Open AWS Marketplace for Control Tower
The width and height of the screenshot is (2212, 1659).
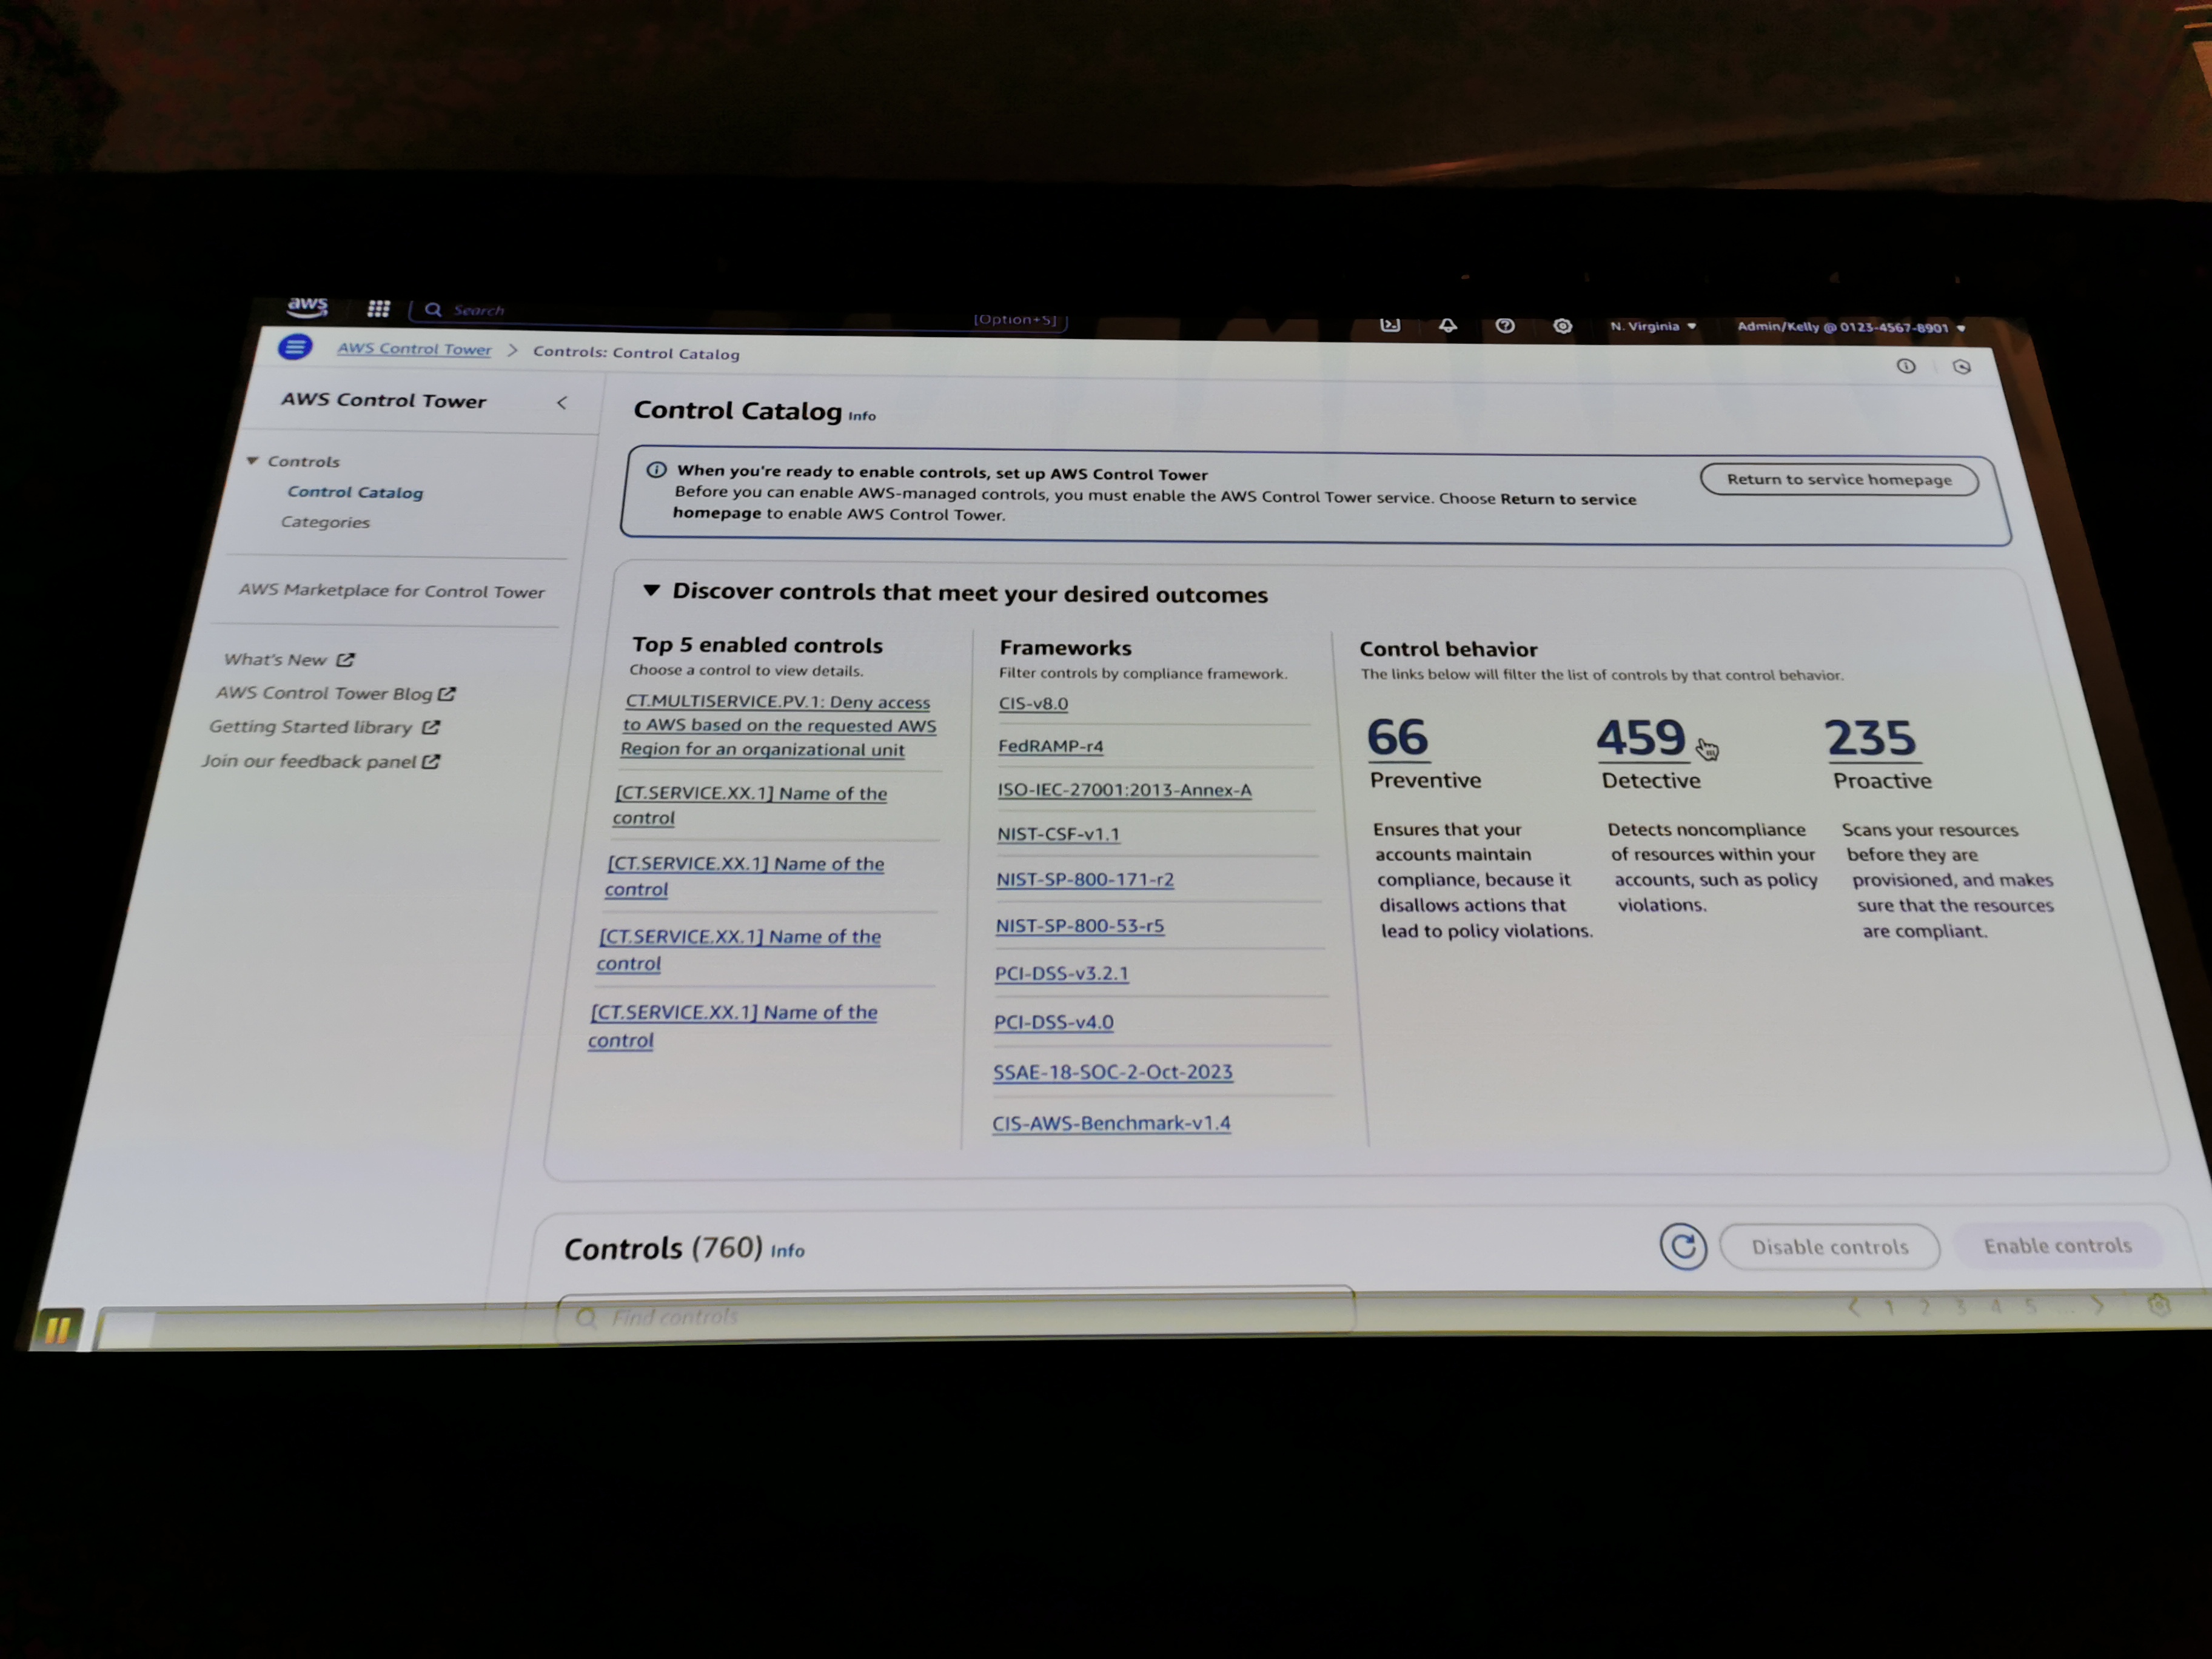[x=391, y=591]
